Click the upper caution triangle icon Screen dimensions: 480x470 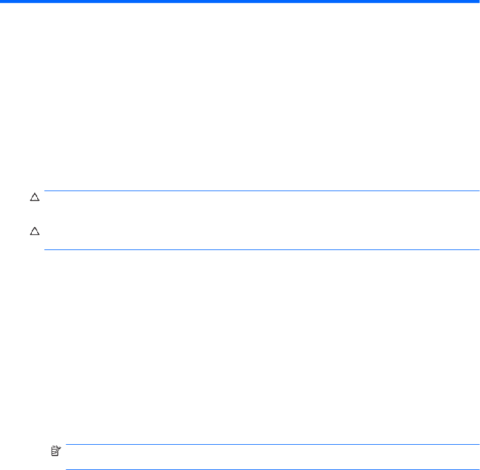(35, 197)
